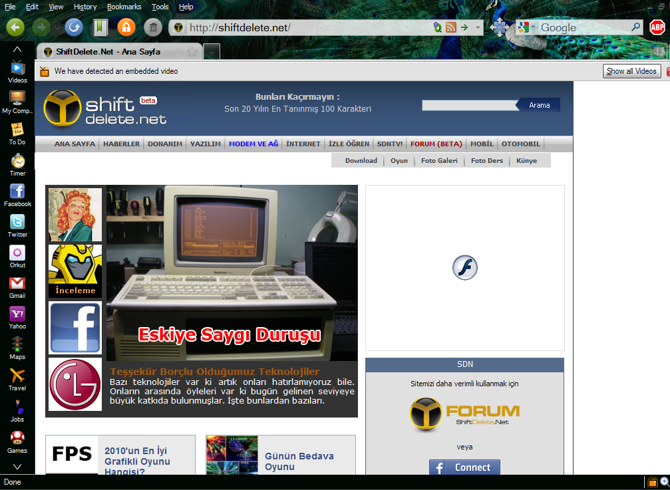
Task: Click the orange padlock toolbar icon
Action: coord(126,28)
